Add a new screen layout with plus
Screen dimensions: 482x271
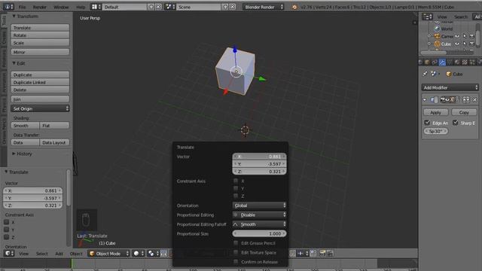[151, 7]
